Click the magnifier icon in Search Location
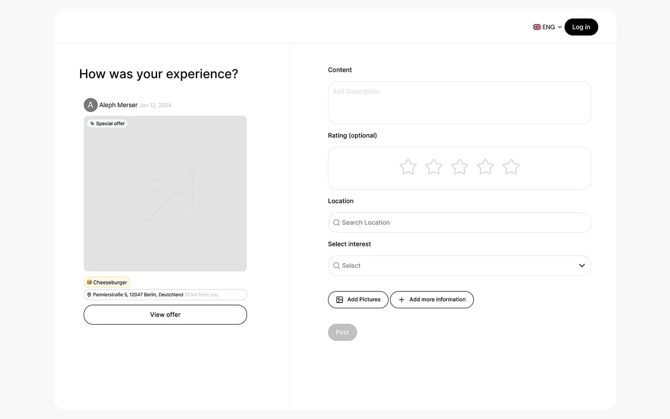This screenshot has width=670, height=419. [x=336, y=223]
